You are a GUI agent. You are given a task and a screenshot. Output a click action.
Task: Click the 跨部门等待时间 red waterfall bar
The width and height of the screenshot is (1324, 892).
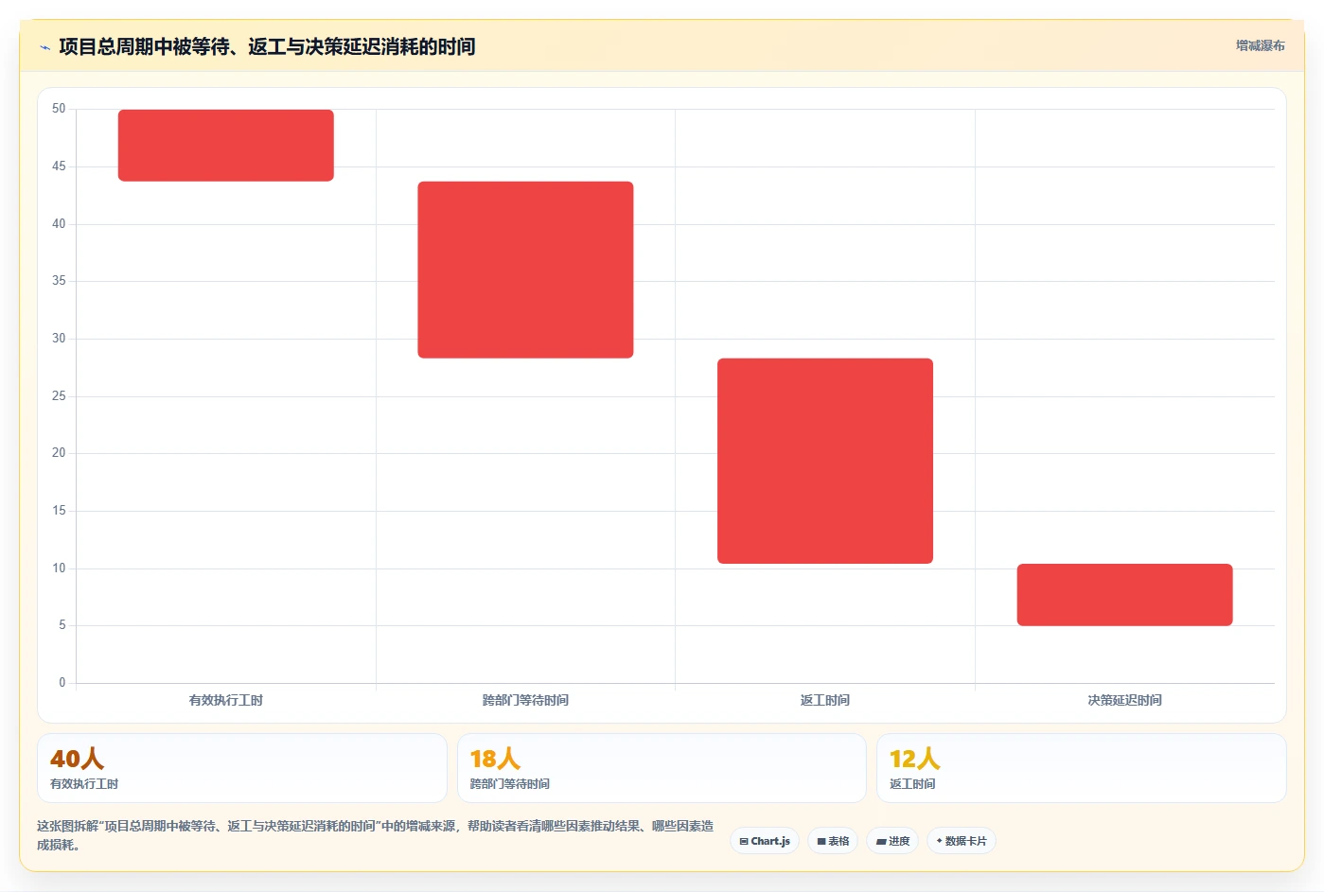[525, 270]
